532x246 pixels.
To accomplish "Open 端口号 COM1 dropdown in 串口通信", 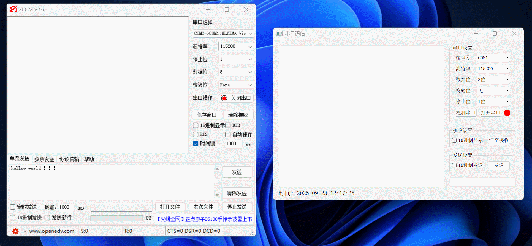I will (x=493, y=58).
